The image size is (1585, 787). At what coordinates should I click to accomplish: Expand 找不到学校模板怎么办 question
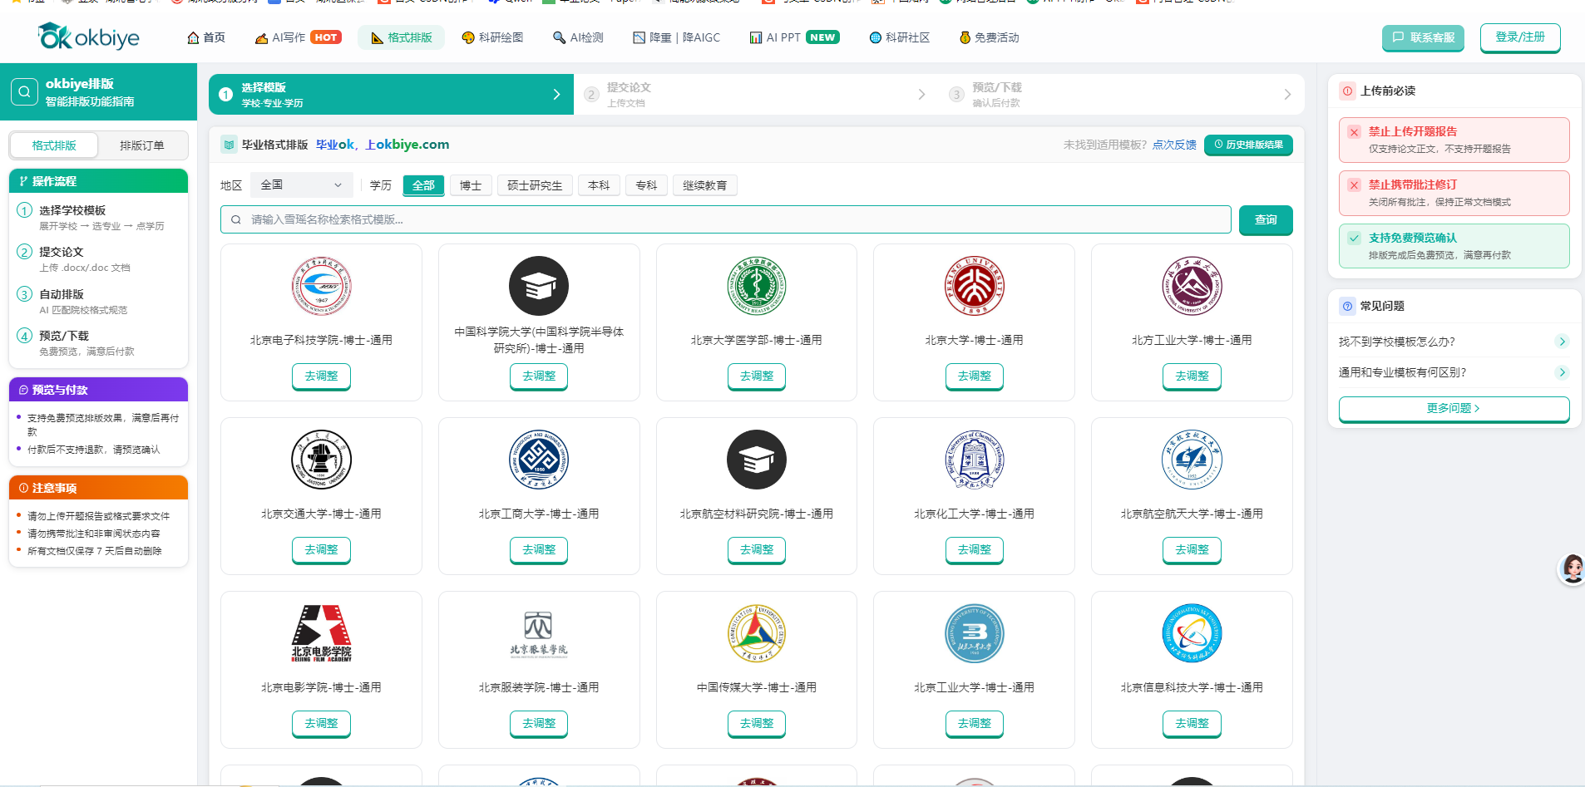click(x=1453, y=342)
